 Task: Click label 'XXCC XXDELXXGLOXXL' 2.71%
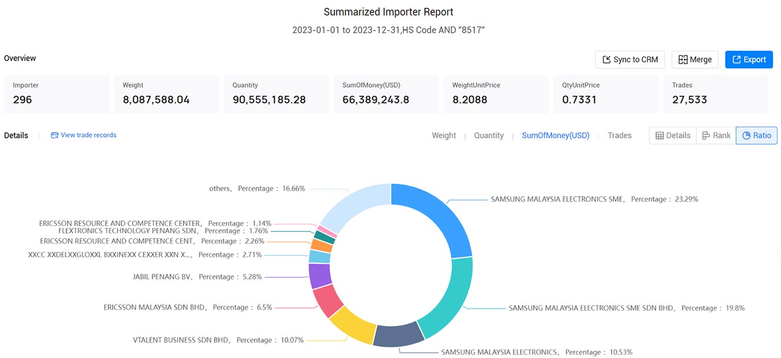click(x=110, y=255)
